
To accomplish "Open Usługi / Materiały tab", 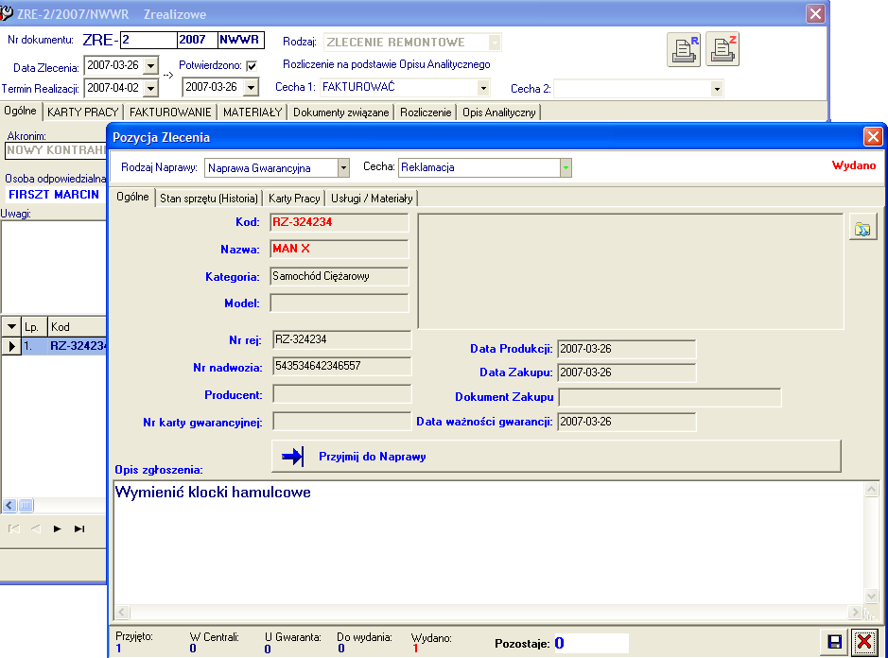I will 372,199.
